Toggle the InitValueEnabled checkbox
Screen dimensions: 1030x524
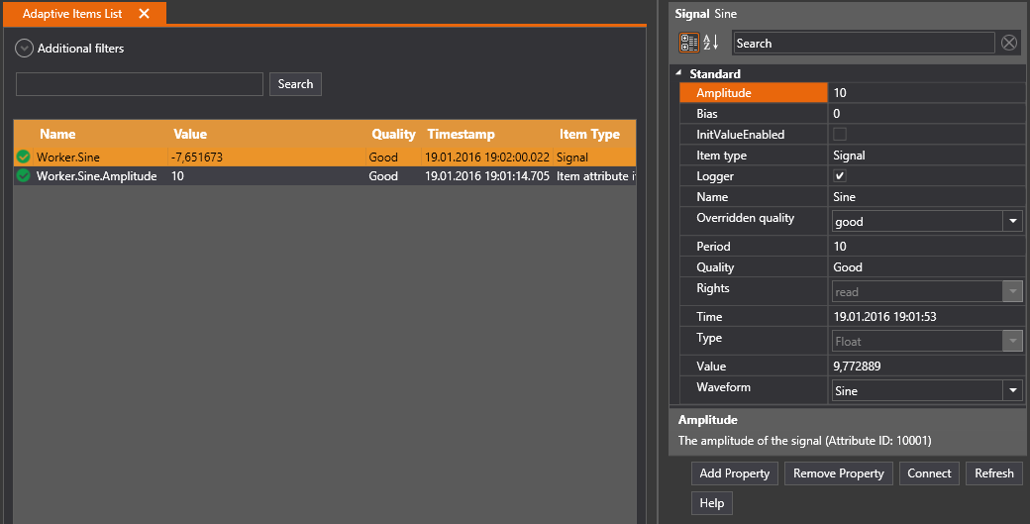(x=840, y=135)
